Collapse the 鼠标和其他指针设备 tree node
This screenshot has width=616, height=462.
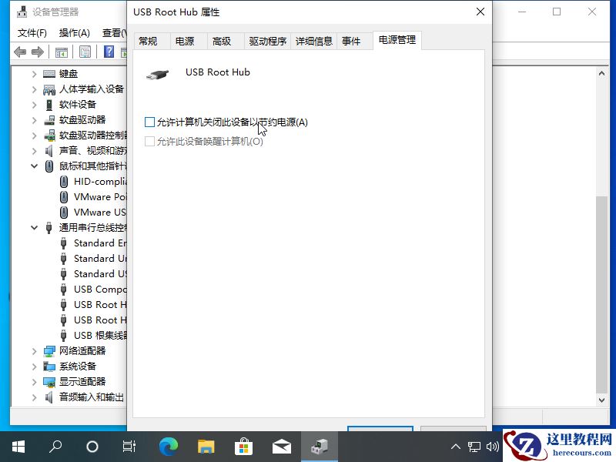click(x=33, y=166)
